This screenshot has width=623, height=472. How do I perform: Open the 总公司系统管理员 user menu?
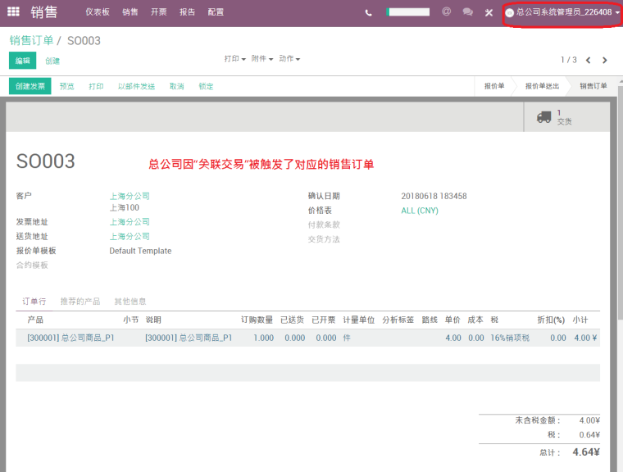click(x=562, y=12)
